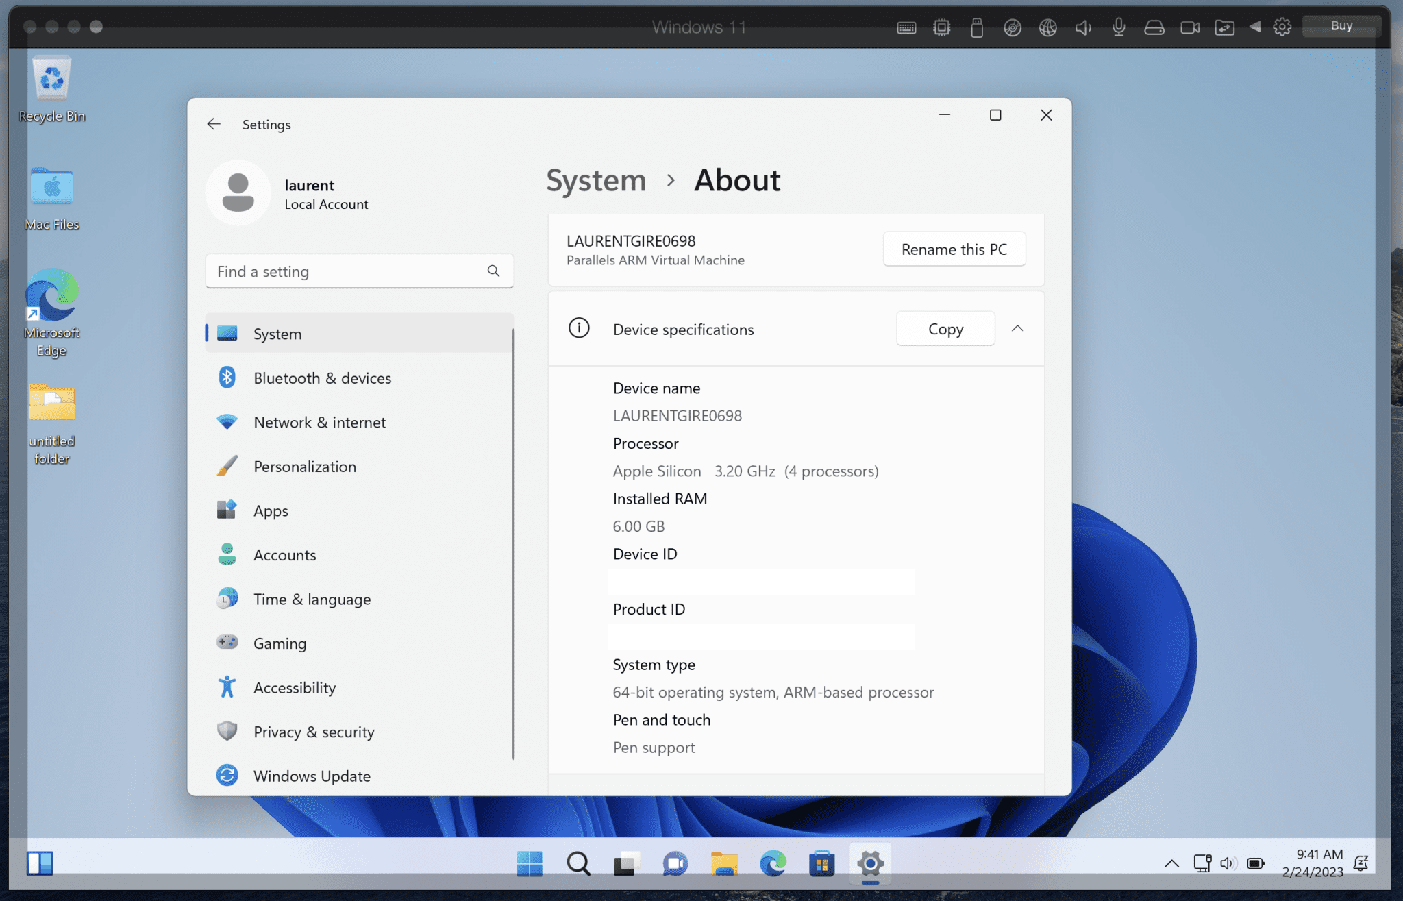Mute the virtual machine speaker in Parallels toolbar
The width and height of the screenshot is (1403, 901).
tap(1083, 27)
